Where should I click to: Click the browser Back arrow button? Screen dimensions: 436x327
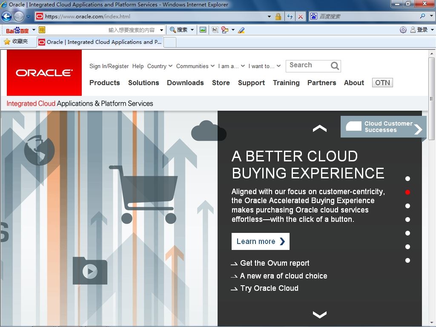6,17
